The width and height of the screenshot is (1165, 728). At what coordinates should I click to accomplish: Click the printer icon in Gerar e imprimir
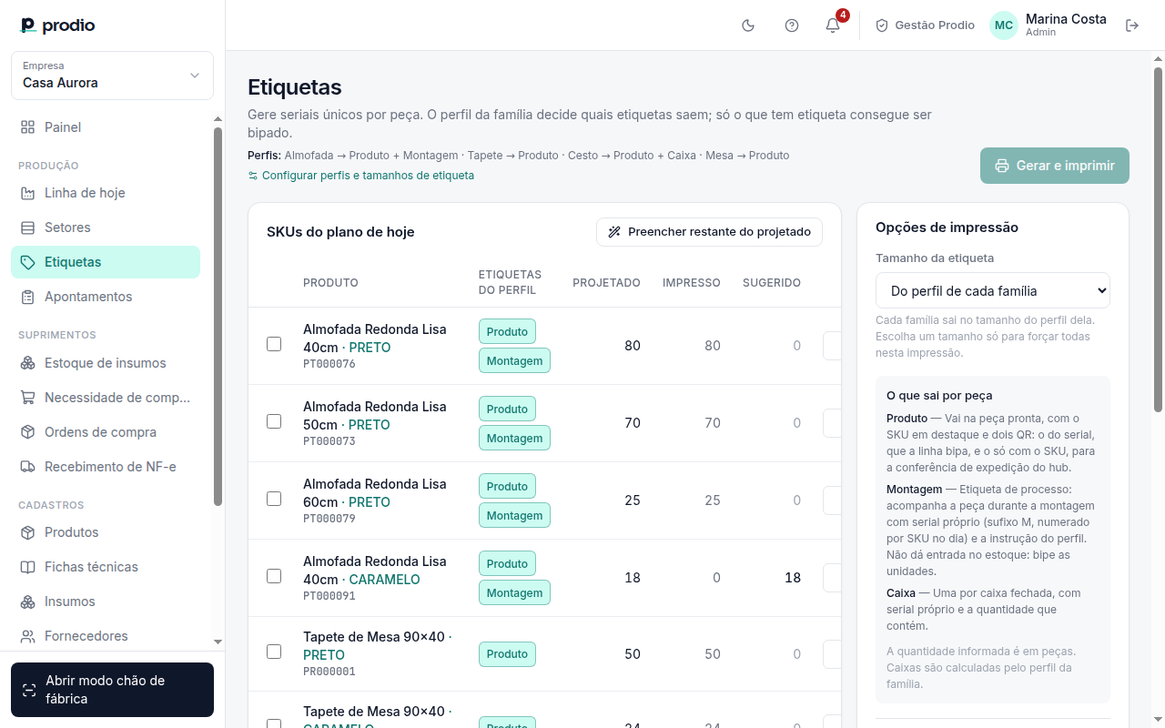click(x=1002, y=166)
